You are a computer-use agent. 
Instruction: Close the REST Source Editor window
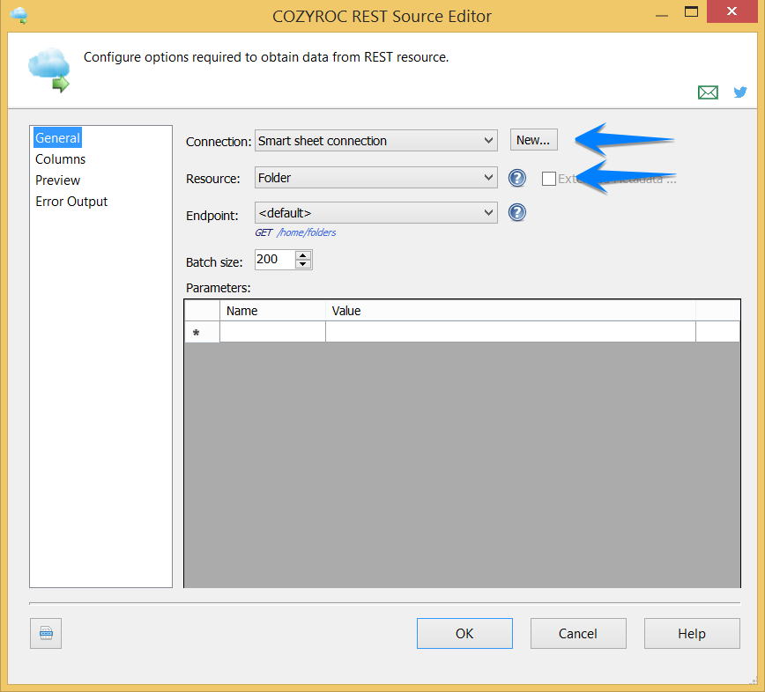[x=732, y=11]
